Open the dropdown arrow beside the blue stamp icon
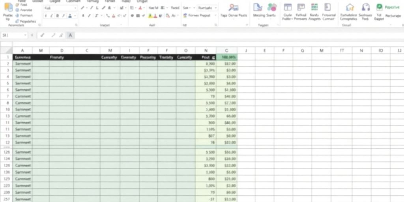 [75, 16]
